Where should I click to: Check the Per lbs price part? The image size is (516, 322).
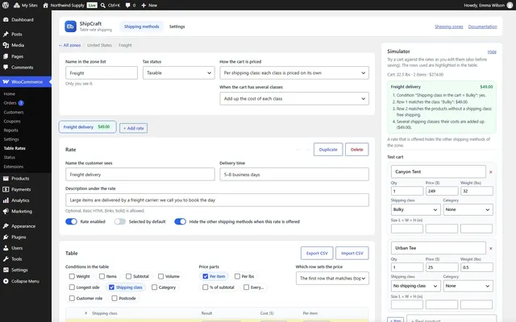(x=237, y=276)
